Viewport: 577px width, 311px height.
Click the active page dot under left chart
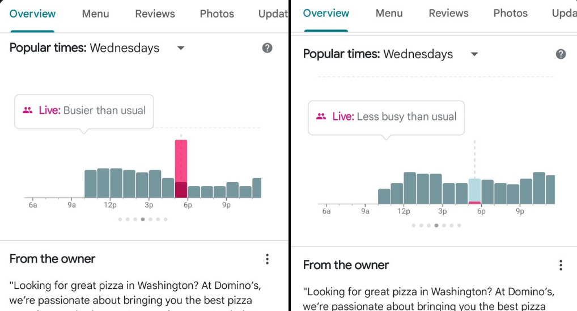coord(143,219)
